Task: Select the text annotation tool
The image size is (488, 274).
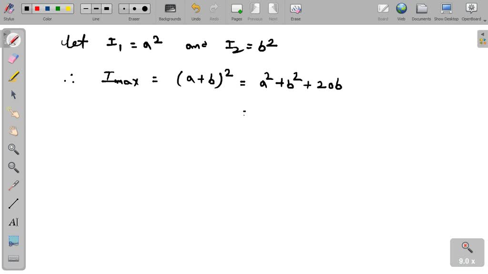Action: (13, 222)
